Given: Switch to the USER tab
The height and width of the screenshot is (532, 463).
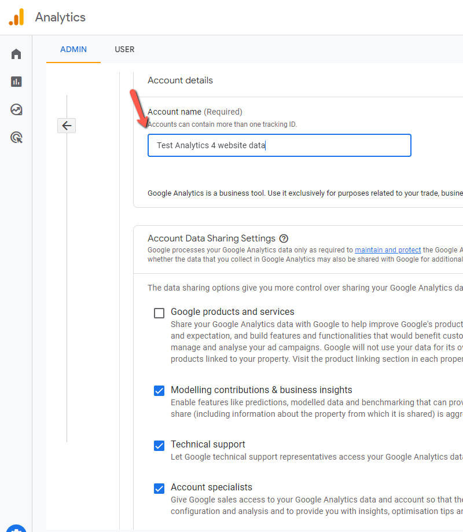Looking at the screenshot, I should pos(124,50).
